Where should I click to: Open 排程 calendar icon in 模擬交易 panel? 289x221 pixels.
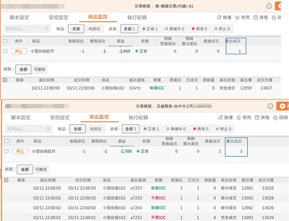[x=256, y=18]
